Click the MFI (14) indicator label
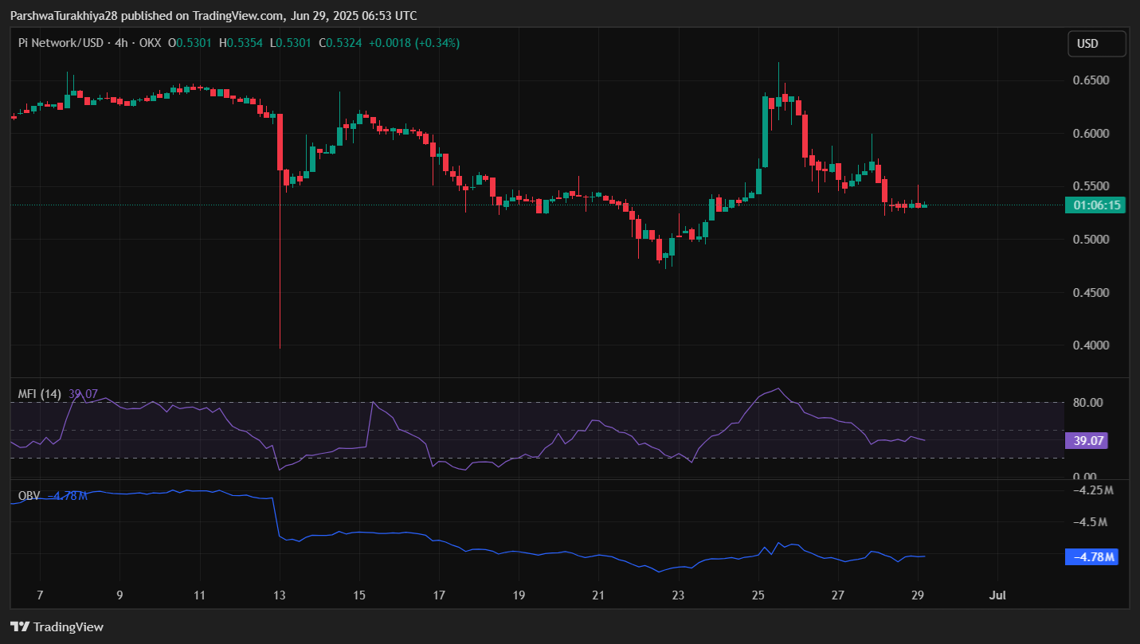 (x=40, y=393)
